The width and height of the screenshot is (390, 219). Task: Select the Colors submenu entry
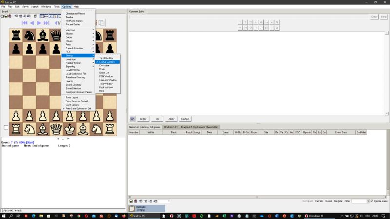[69, 37]
